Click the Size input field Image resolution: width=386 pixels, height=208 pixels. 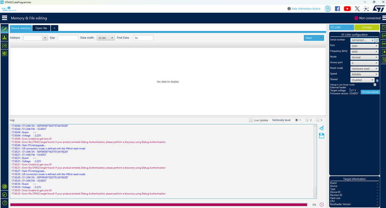(68, 38)
